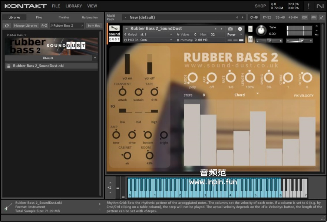The image size is (327, 222).
Task: Open the Purge dropdown menu
Action: (235, 34)
